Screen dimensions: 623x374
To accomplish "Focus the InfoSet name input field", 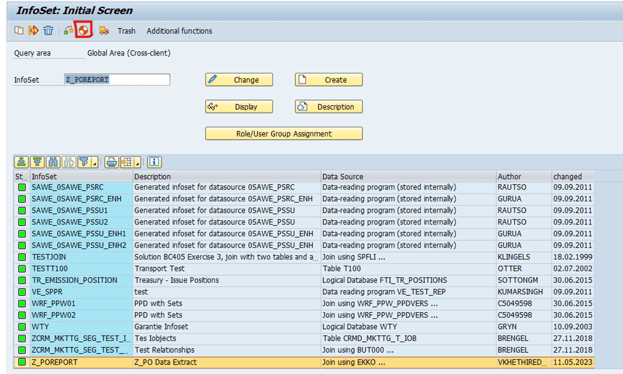I will (116, 80).
